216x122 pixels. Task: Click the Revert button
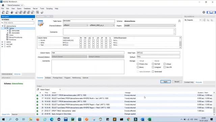pos(177,82)
